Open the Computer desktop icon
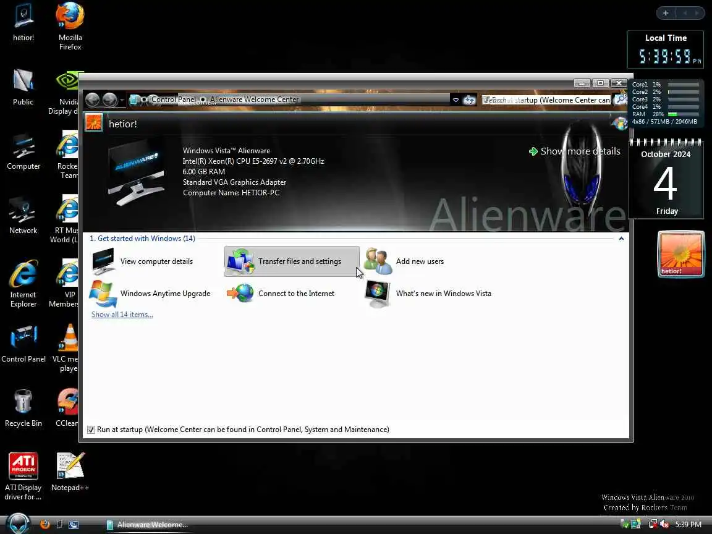The width and height of the screenshot is (712, 534). [23, 151]
